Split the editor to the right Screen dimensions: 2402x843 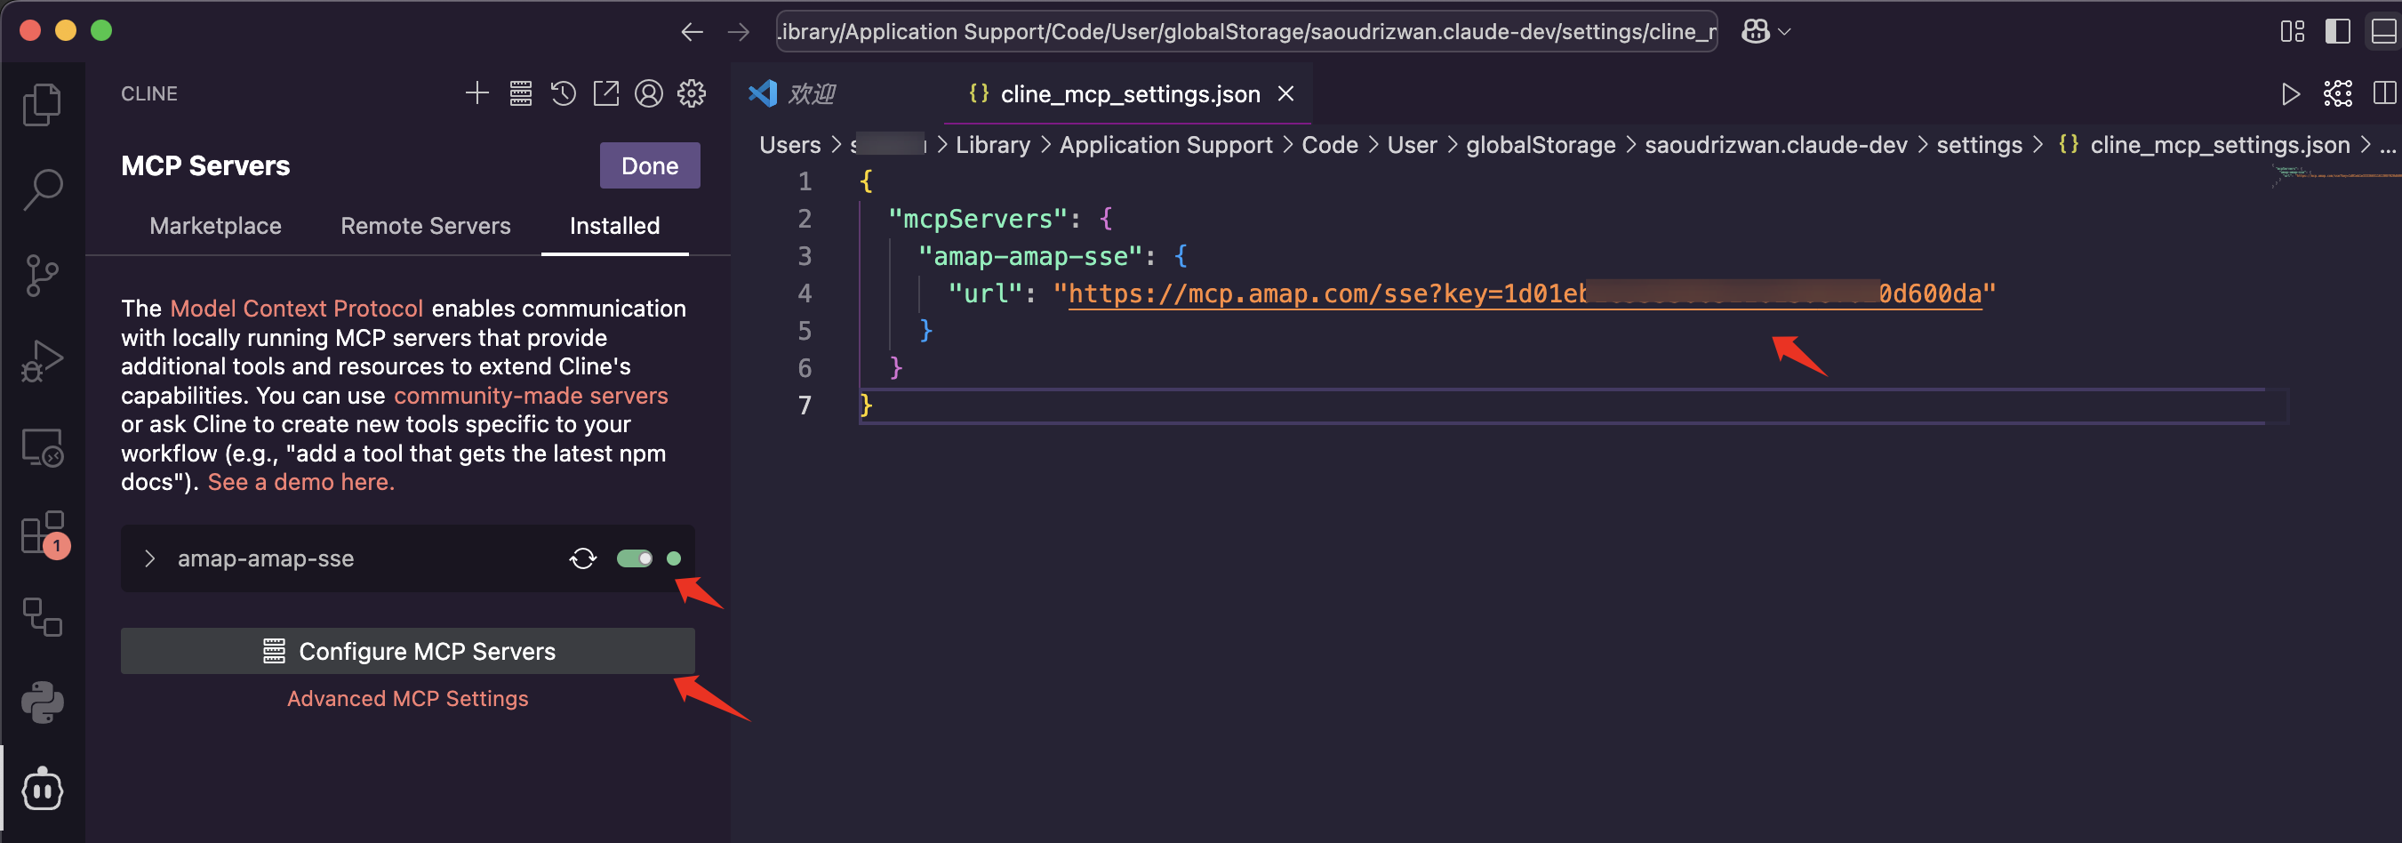pos(2384,93)
